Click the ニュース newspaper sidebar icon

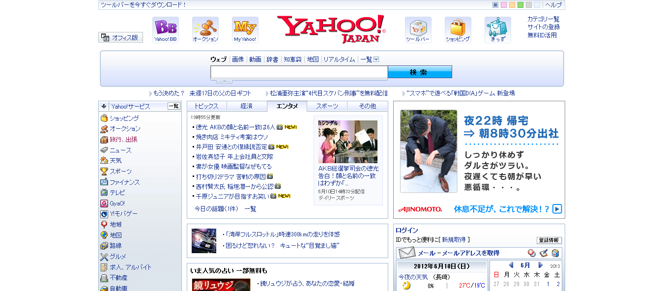tap(104, 150)
